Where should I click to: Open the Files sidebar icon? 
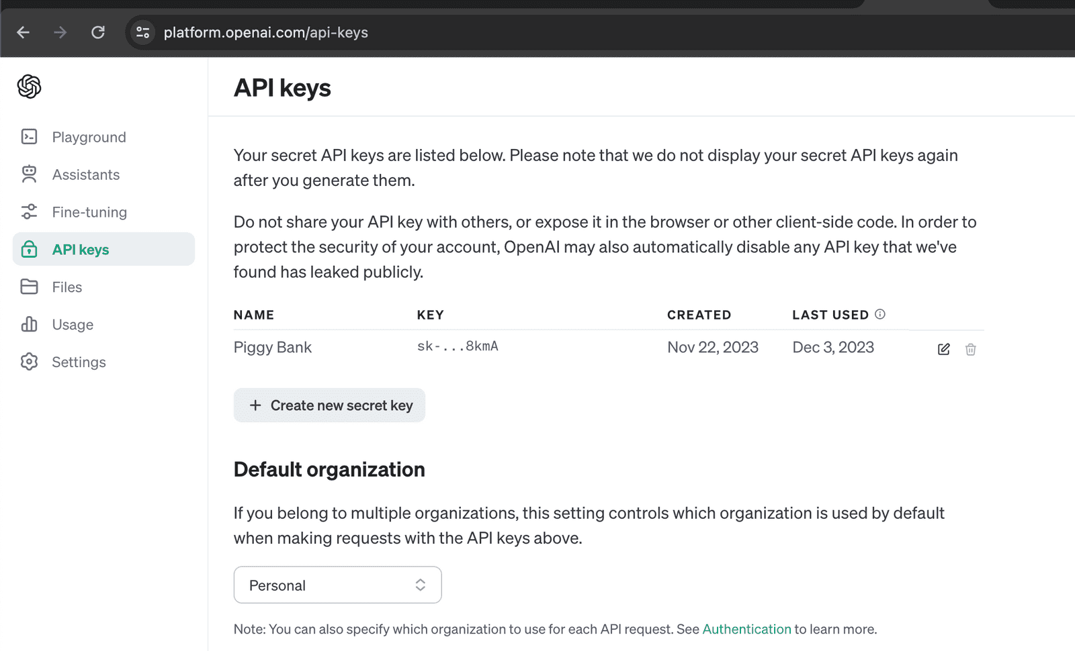click(30, 287)
